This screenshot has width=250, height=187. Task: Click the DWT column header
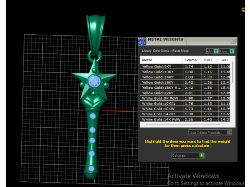click(210, 60)
